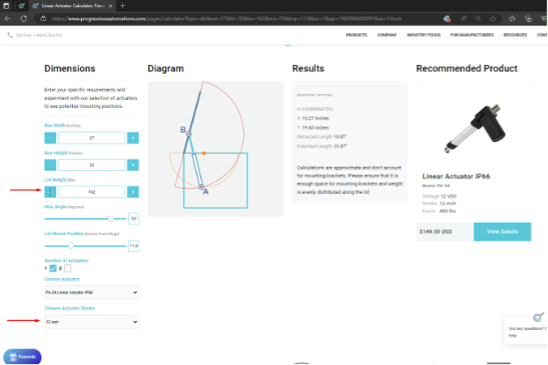
Task: Click the address bar URL
Action: pos(227,18)
